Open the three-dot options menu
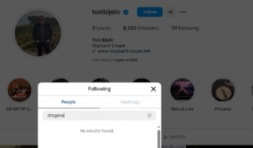The image size is (253, 148). 183,12
